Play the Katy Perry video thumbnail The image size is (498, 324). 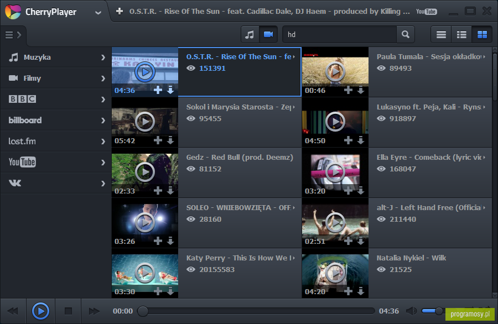pyautogui.click(x=145, y=273)
